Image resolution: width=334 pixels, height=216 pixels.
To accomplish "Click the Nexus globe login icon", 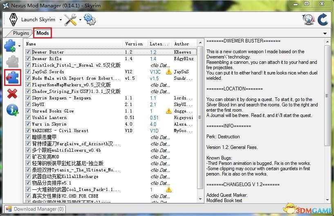I will [x=309, y=20].
